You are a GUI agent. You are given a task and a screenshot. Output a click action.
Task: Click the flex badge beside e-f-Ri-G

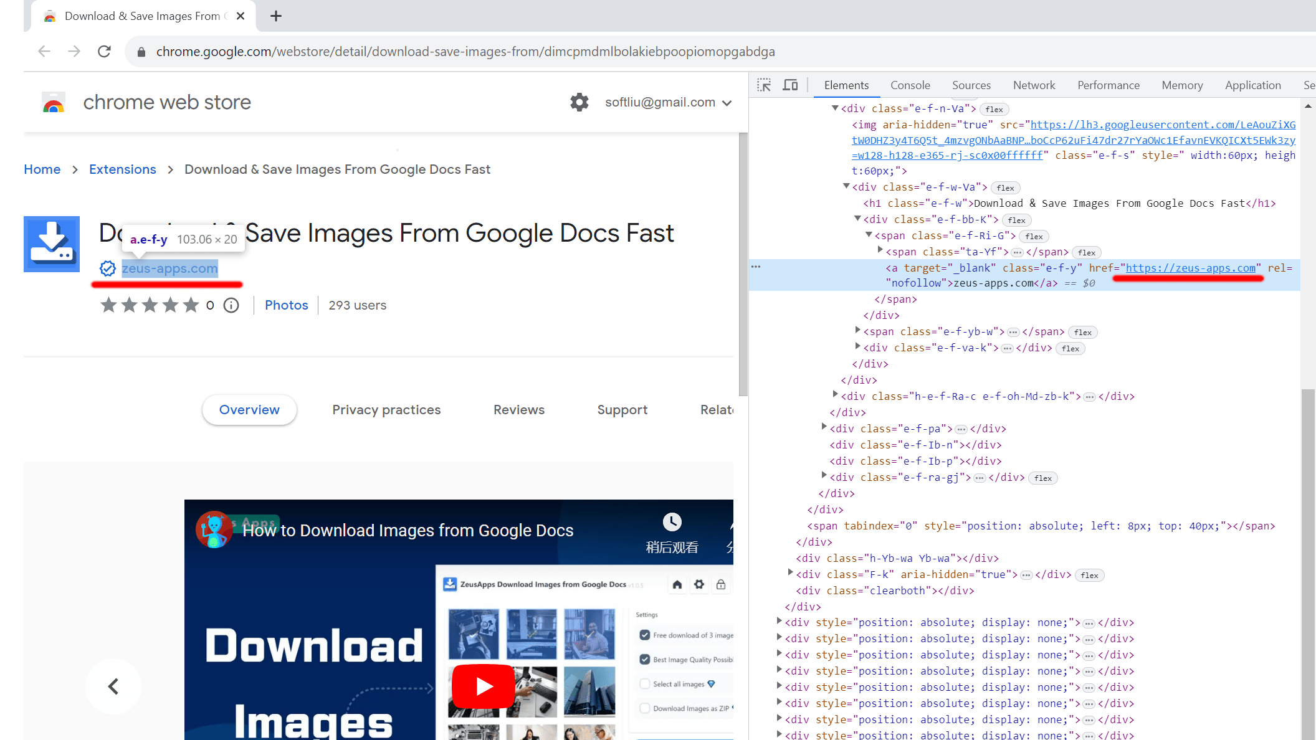click(x=1034, y=237)
